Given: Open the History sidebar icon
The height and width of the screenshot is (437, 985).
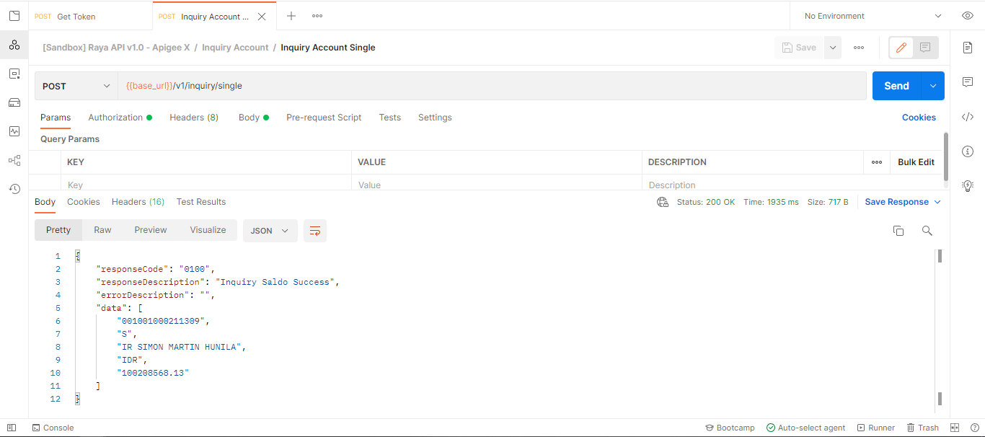Looking at the screenshot, I should click(14, 189).
